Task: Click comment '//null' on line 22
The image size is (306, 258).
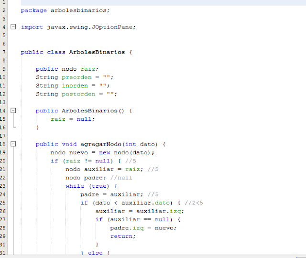Action: click(121, 178)
